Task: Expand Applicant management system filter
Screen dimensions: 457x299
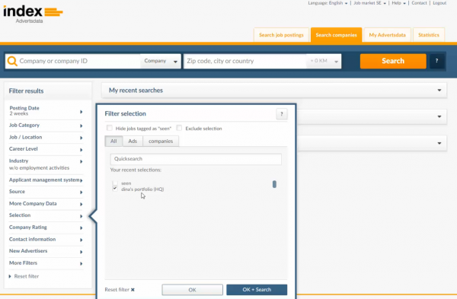Action: (x=46, y=180)
